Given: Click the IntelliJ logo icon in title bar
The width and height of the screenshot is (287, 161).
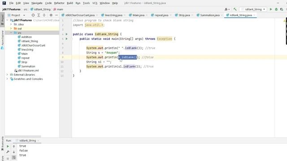Looking at the screenshot, I should click(x=4, y=3).
